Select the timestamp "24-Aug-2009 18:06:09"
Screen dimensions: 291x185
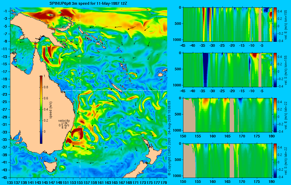pos(169,117)
